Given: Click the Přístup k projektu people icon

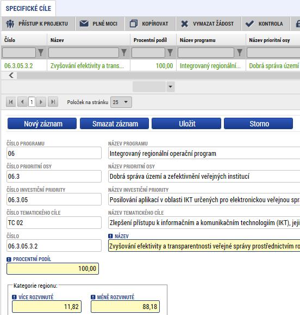Looking at the screenshot, I should tap(10, 23).
